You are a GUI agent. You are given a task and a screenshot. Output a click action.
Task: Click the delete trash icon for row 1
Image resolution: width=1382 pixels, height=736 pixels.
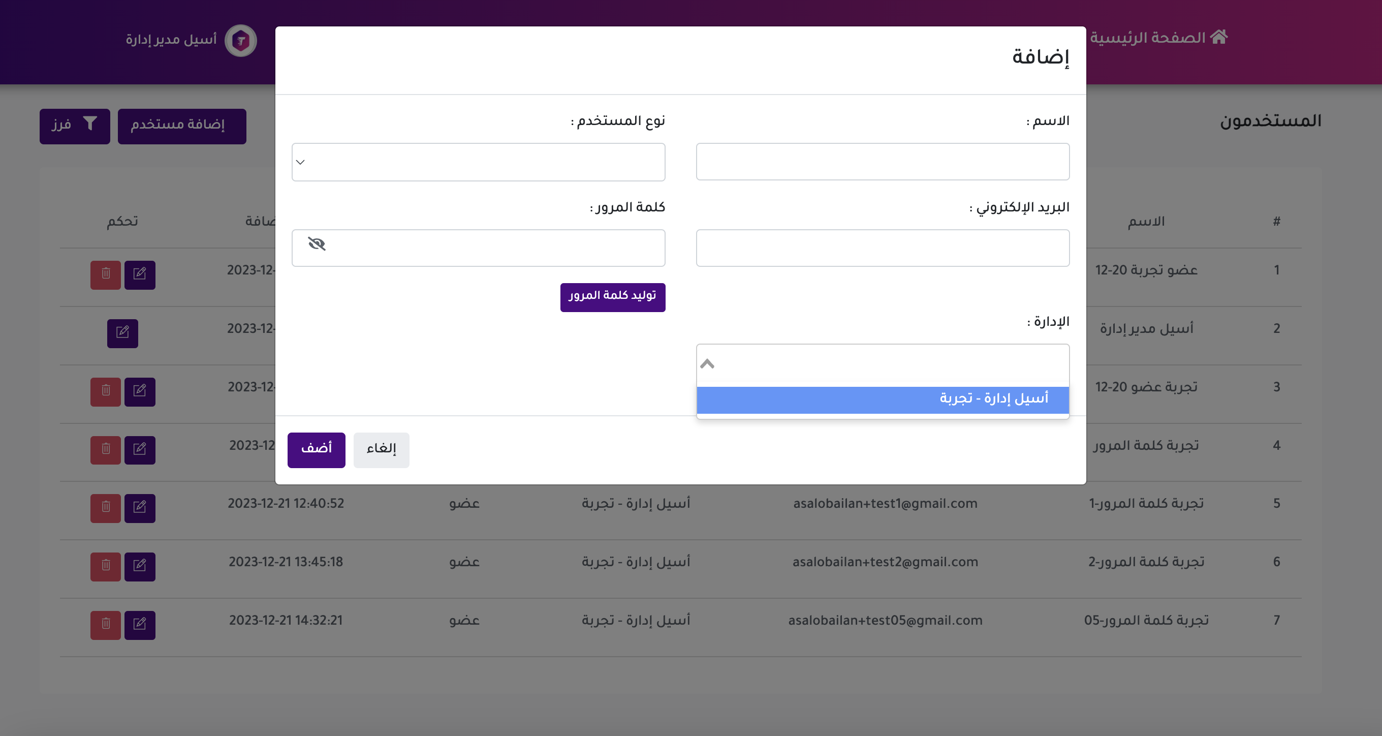(106, 274)
